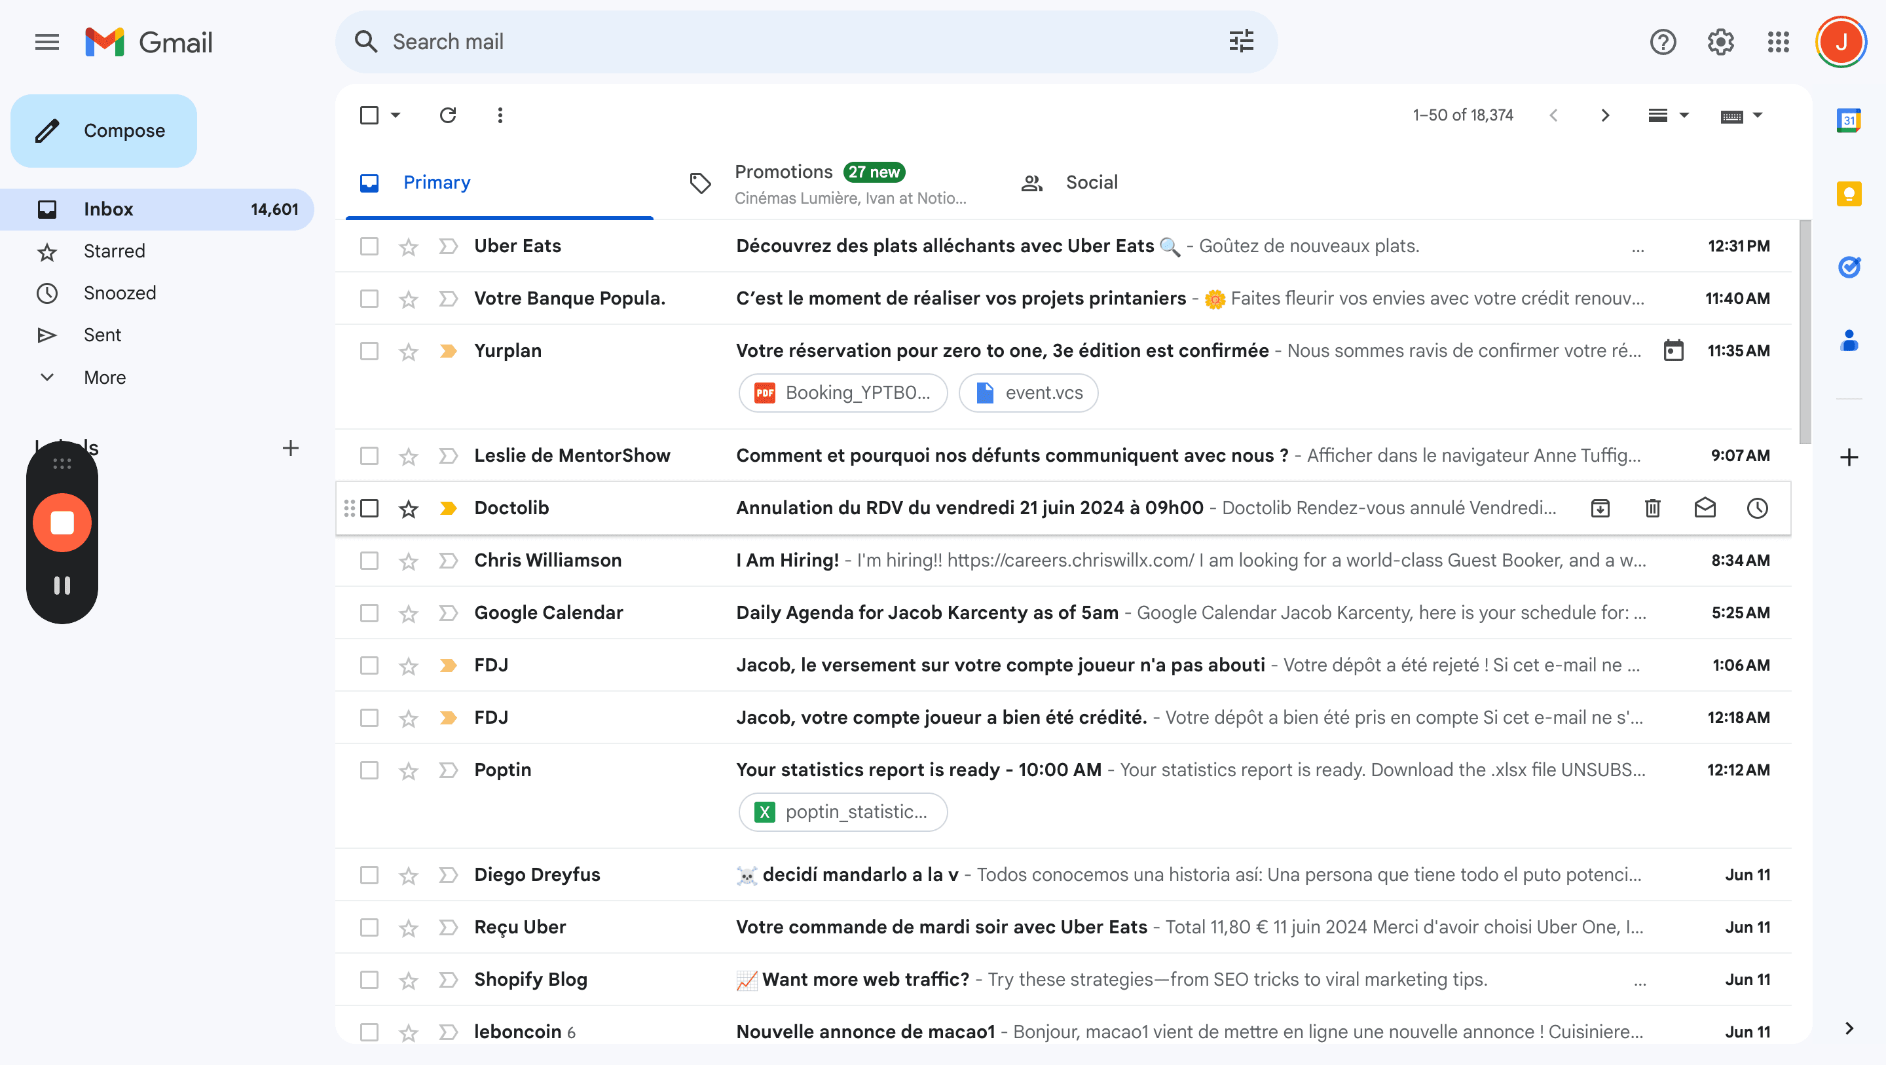This screenshot has height=1065, width=1886.
Task: Open the More options three-dot menu
Action: coord(500,115)
